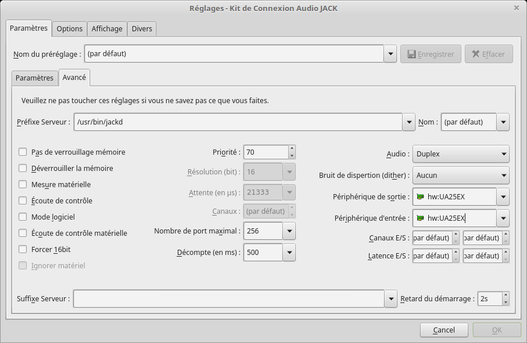Open the Divers tab
The width and height of the screenshot is (527, 343).
click(x=142, y=29)
